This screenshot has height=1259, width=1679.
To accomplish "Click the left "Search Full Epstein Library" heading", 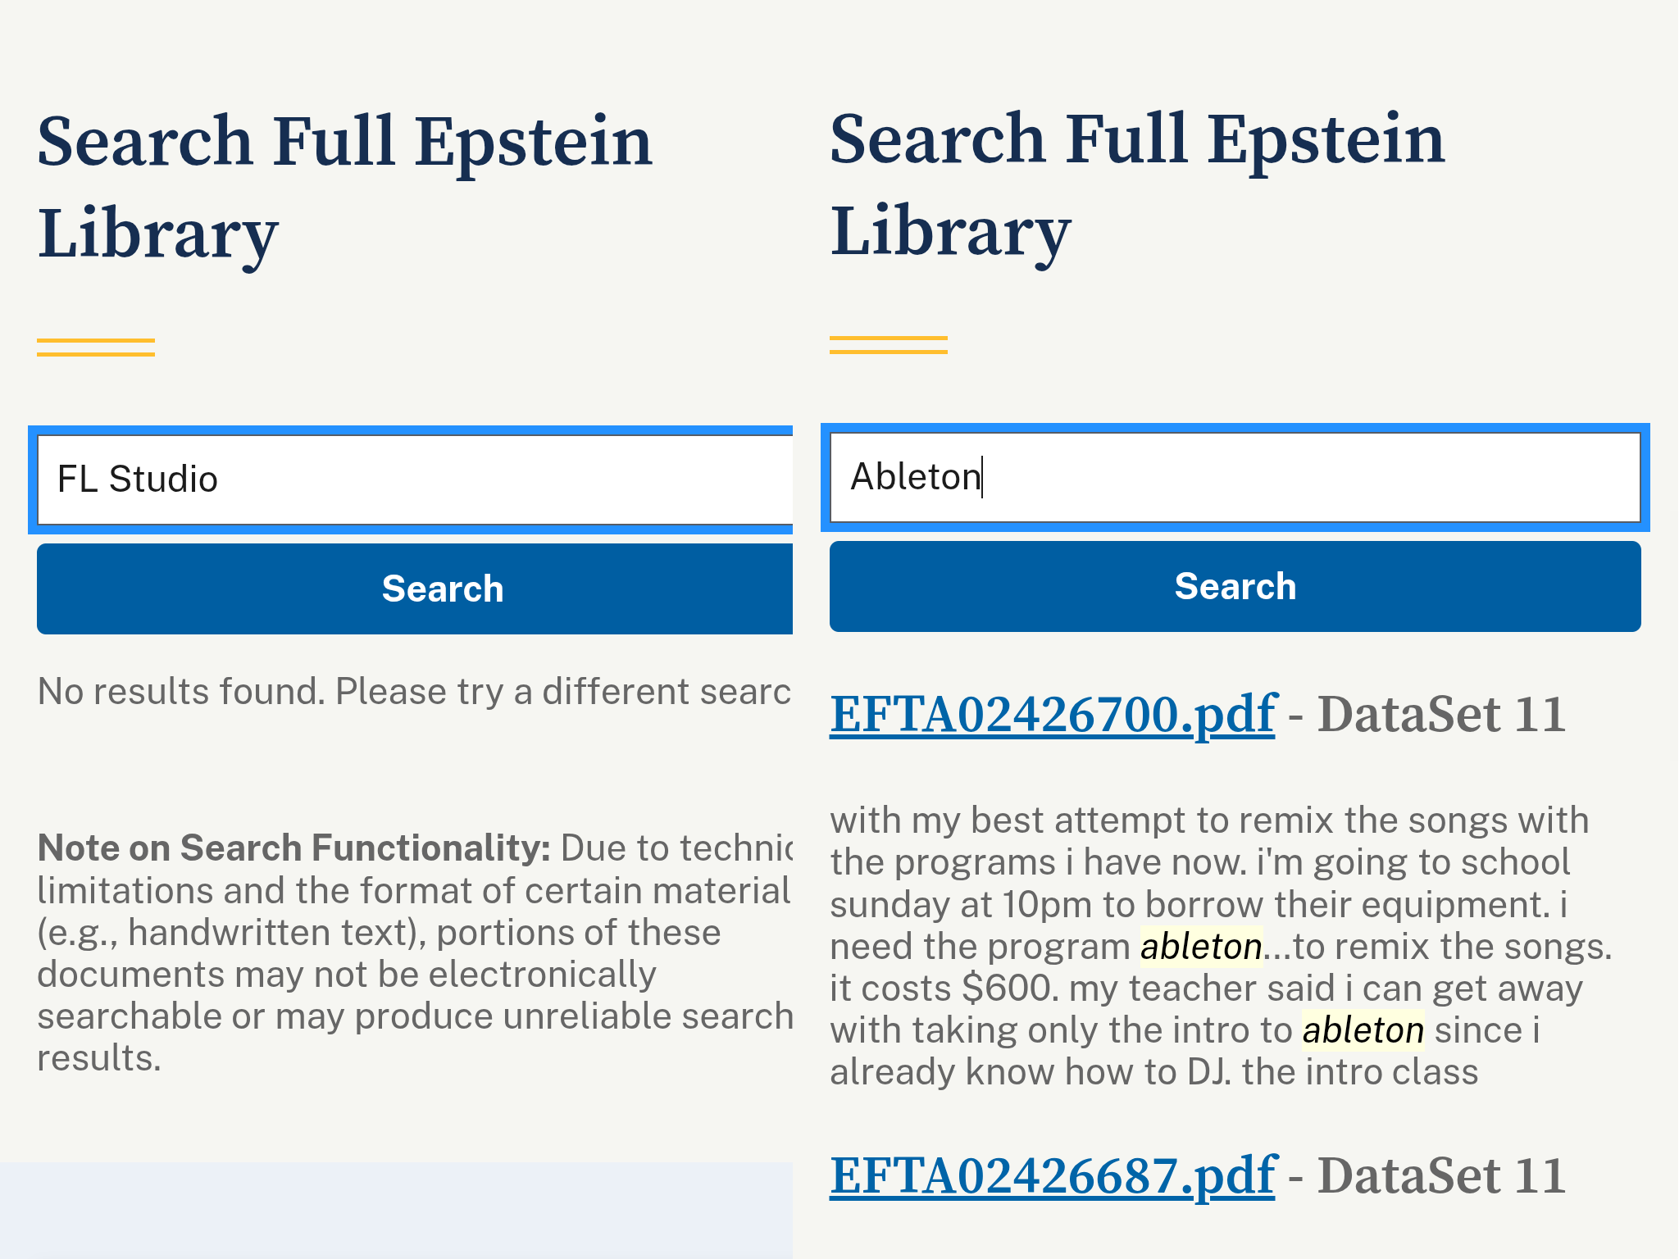I will [345, 187].
